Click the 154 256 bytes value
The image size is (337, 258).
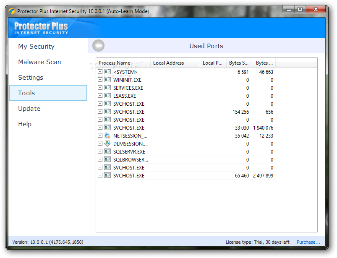[x=241, y=112]
